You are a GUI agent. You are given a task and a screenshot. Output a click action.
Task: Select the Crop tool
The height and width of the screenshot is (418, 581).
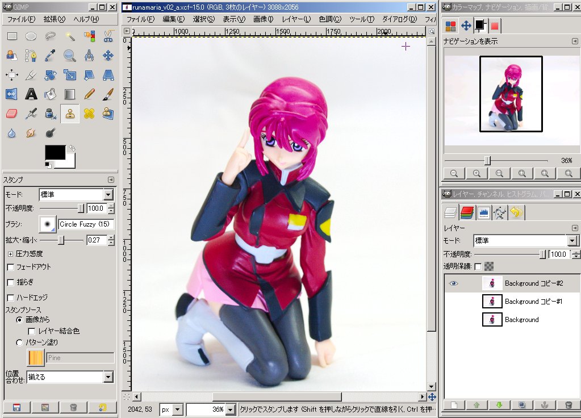click(31, 75)
